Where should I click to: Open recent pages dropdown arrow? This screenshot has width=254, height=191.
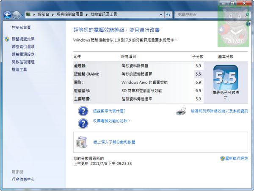pyautogui.click(x=23, y=15)
